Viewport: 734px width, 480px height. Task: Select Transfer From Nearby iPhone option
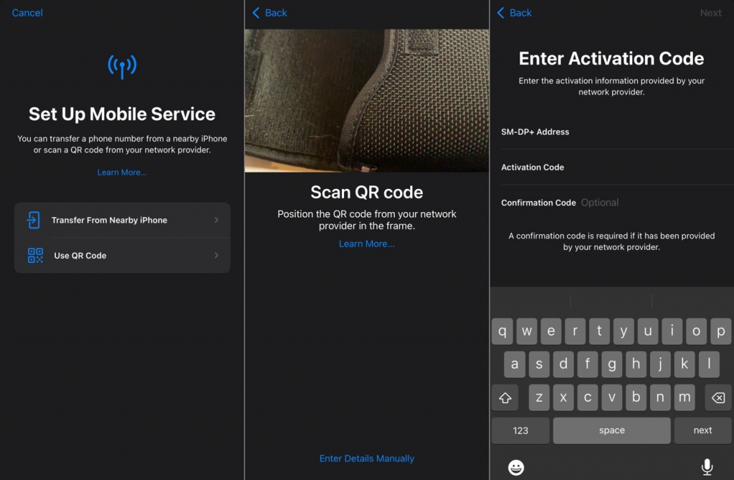pos(122,220)
